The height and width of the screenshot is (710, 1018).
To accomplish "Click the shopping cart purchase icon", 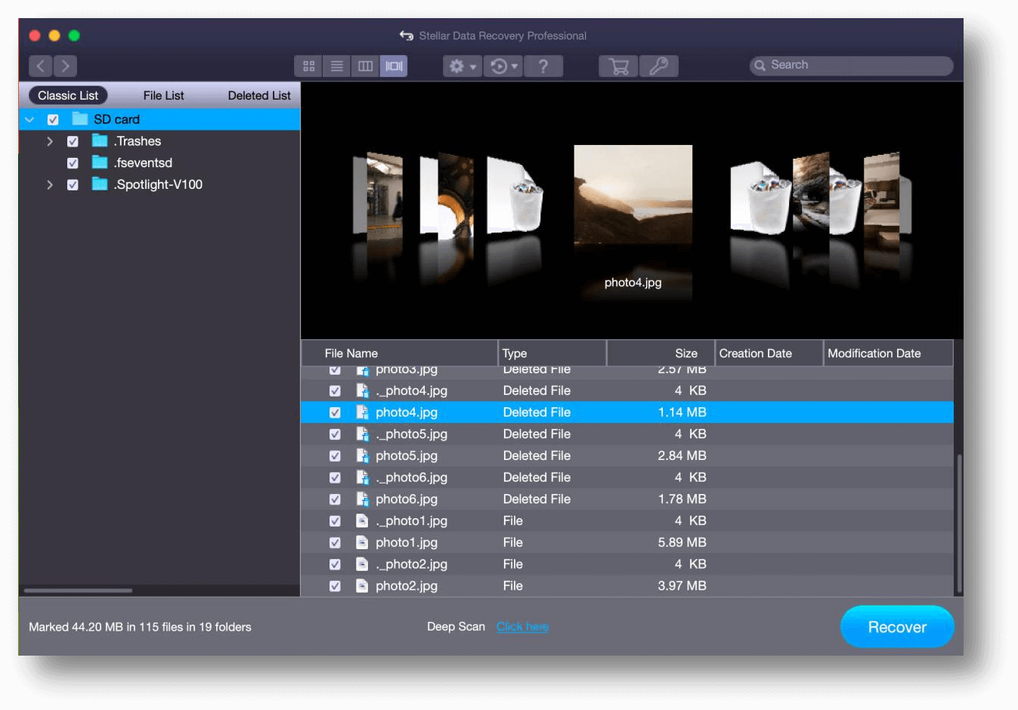I will pos(617,66).
